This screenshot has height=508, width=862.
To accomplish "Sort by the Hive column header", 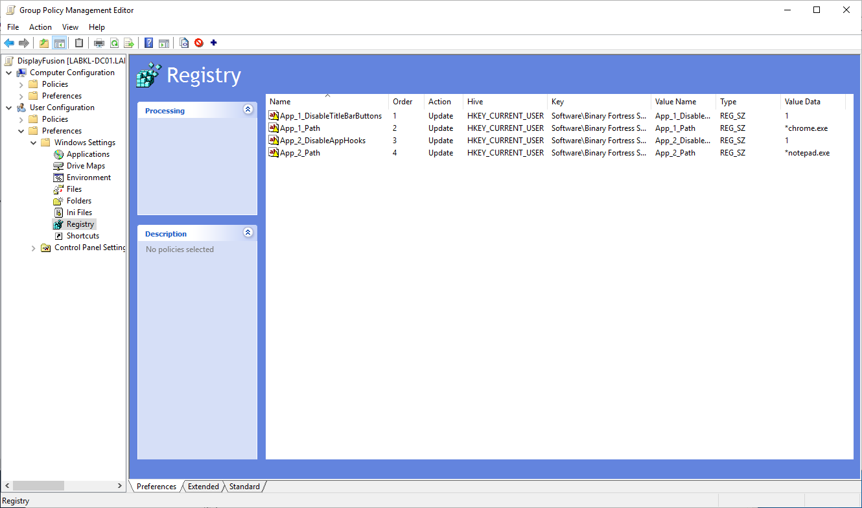I will pos(506,102).
